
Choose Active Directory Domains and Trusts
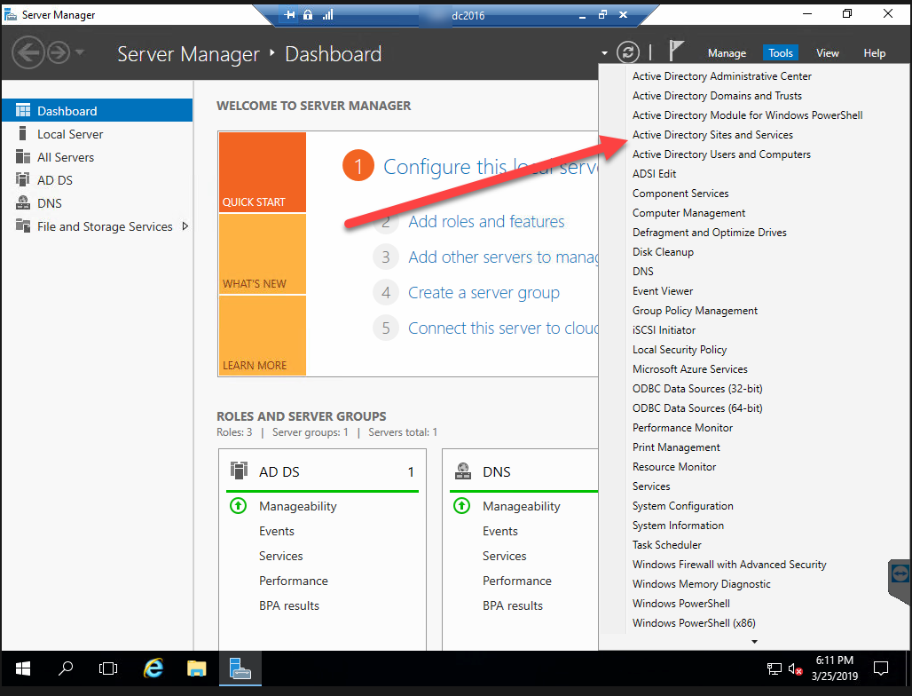point(717,96)
